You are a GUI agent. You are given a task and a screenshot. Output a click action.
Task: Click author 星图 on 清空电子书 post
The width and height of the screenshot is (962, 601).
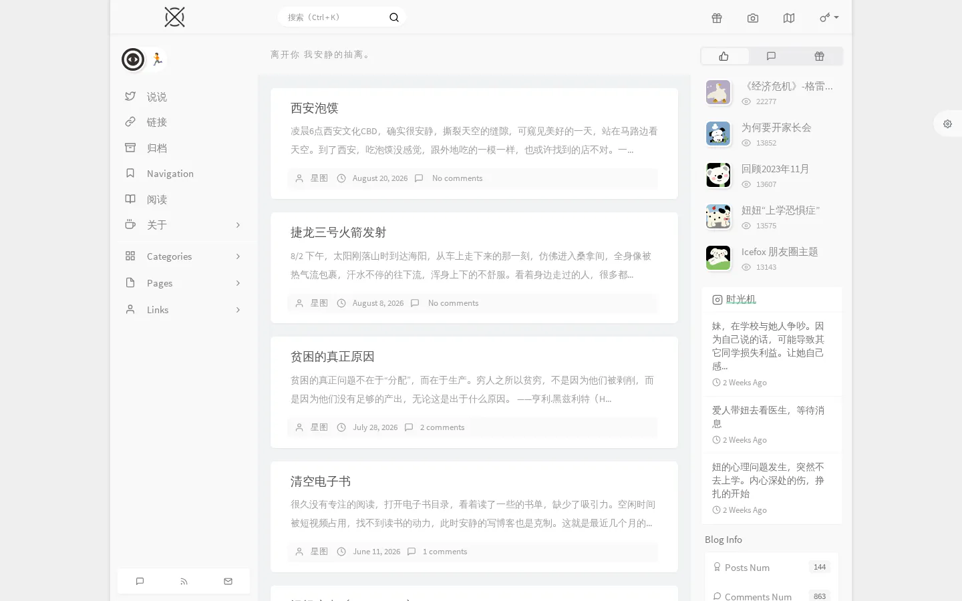click(319, 552)
